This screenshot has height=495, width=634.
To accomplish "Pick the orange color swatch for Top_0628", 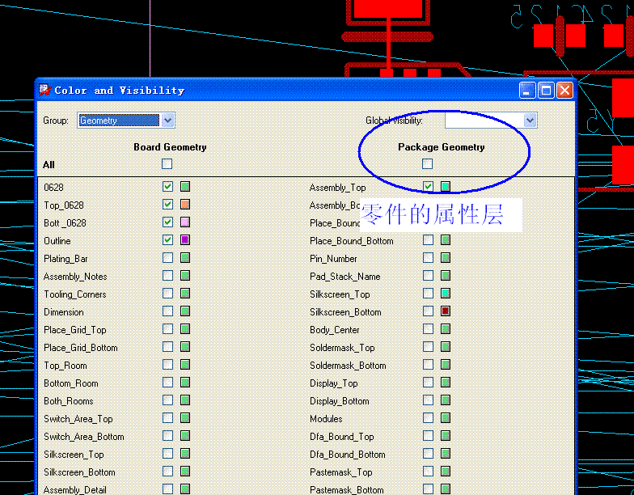I will tap(185, 204).
